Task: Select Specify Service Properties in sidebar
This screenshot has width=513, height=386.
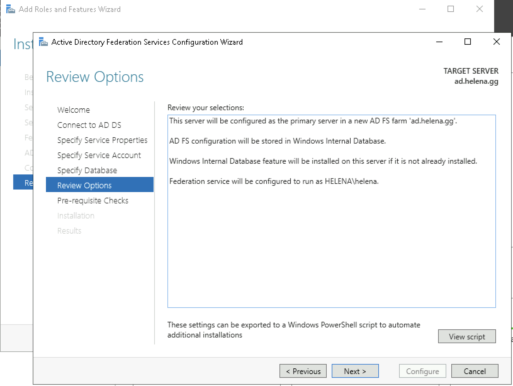Action: click(102, 140)
